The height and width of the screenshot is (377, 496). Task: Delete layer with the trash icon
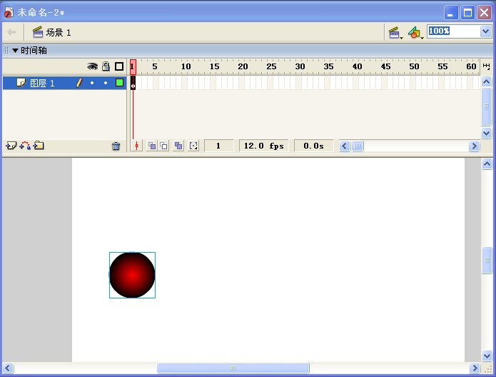pos(116,146)
